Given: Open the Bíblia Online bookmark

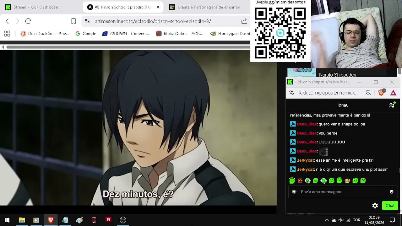Looking at the screenshot, I should click(179, 34).
